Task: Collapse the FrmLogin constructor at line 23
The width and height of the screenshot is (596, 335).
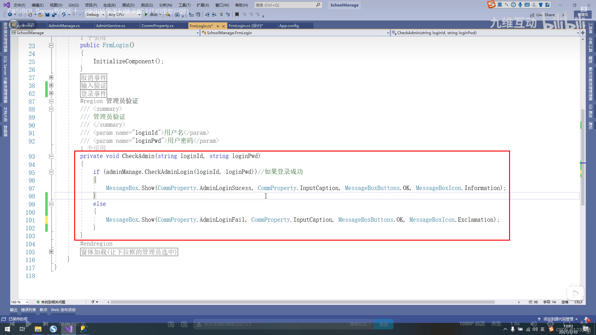Action: coord(51,45)
